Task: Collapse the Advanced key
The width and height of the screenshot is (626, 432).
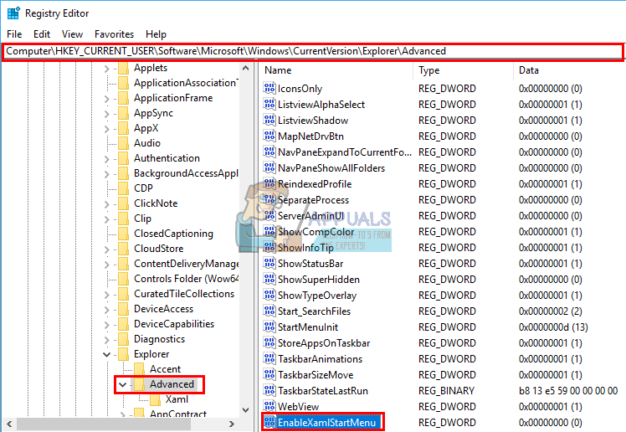Action: pyautogui.click(x=122, y=385)
